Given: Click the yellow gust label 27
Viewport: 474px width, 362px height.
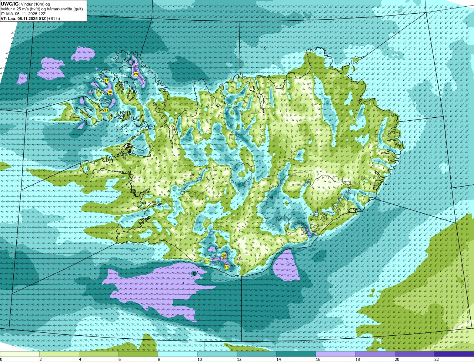Looking at the screenshot, I should coord(106,80).
